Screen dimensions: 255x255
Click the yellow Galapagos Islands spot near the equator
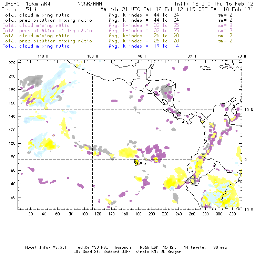click(x=137, y=162)
